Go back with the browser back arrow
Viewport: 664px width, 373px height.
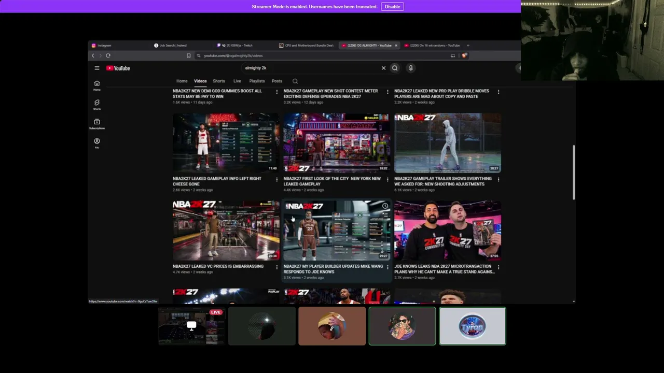click(x=93, y=55)
